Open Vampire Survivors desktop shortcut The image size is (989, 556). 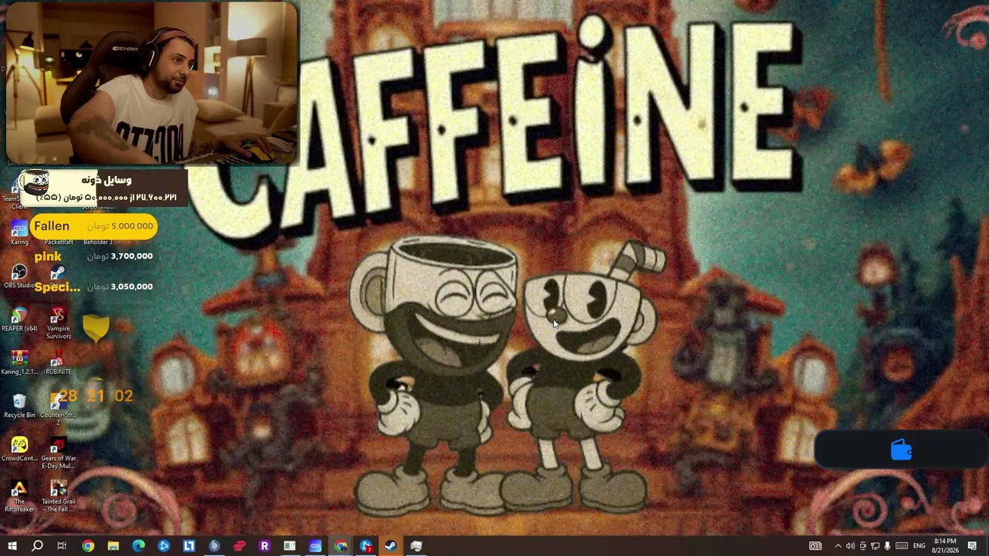[x=58, y=324]
